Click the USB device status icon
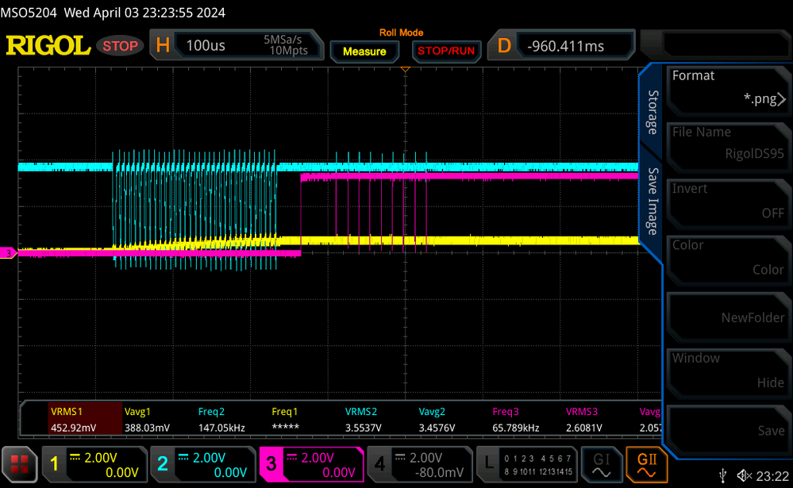Screen dimensions: 793x488 [x=723, y=475]
